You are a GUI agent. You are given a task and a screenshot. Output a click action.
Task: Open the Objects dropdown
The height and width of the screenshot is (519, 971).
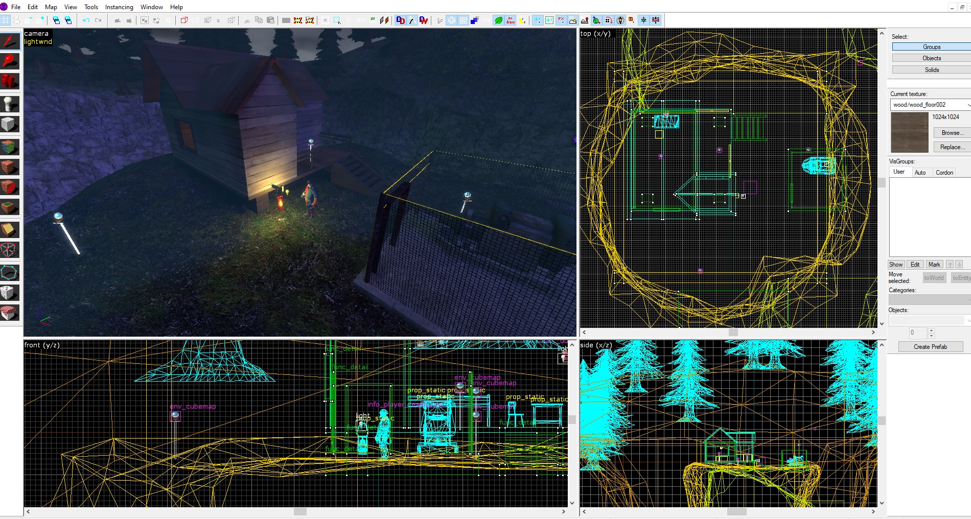[930, 320]
